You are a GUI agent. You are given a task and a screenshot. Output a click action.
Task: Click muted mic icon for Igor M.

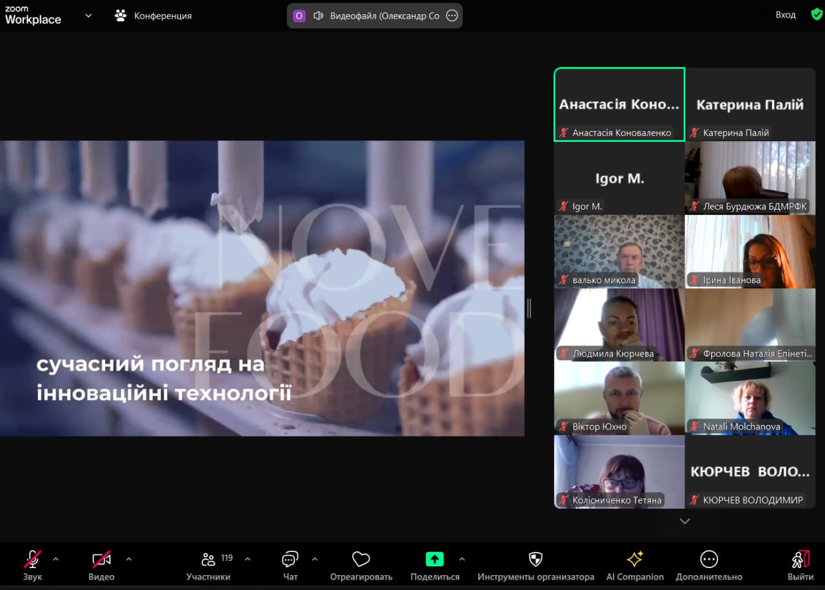[x=564, y=206]
